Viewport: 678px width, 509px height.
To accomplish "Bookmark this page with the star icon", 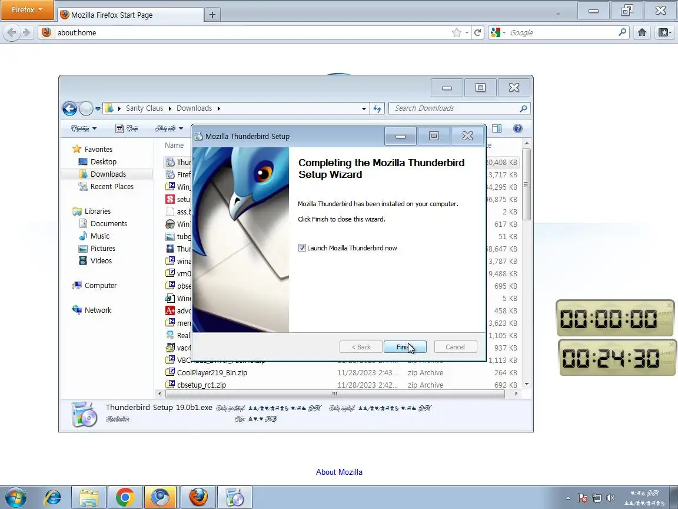I will [x=456, y=32].
